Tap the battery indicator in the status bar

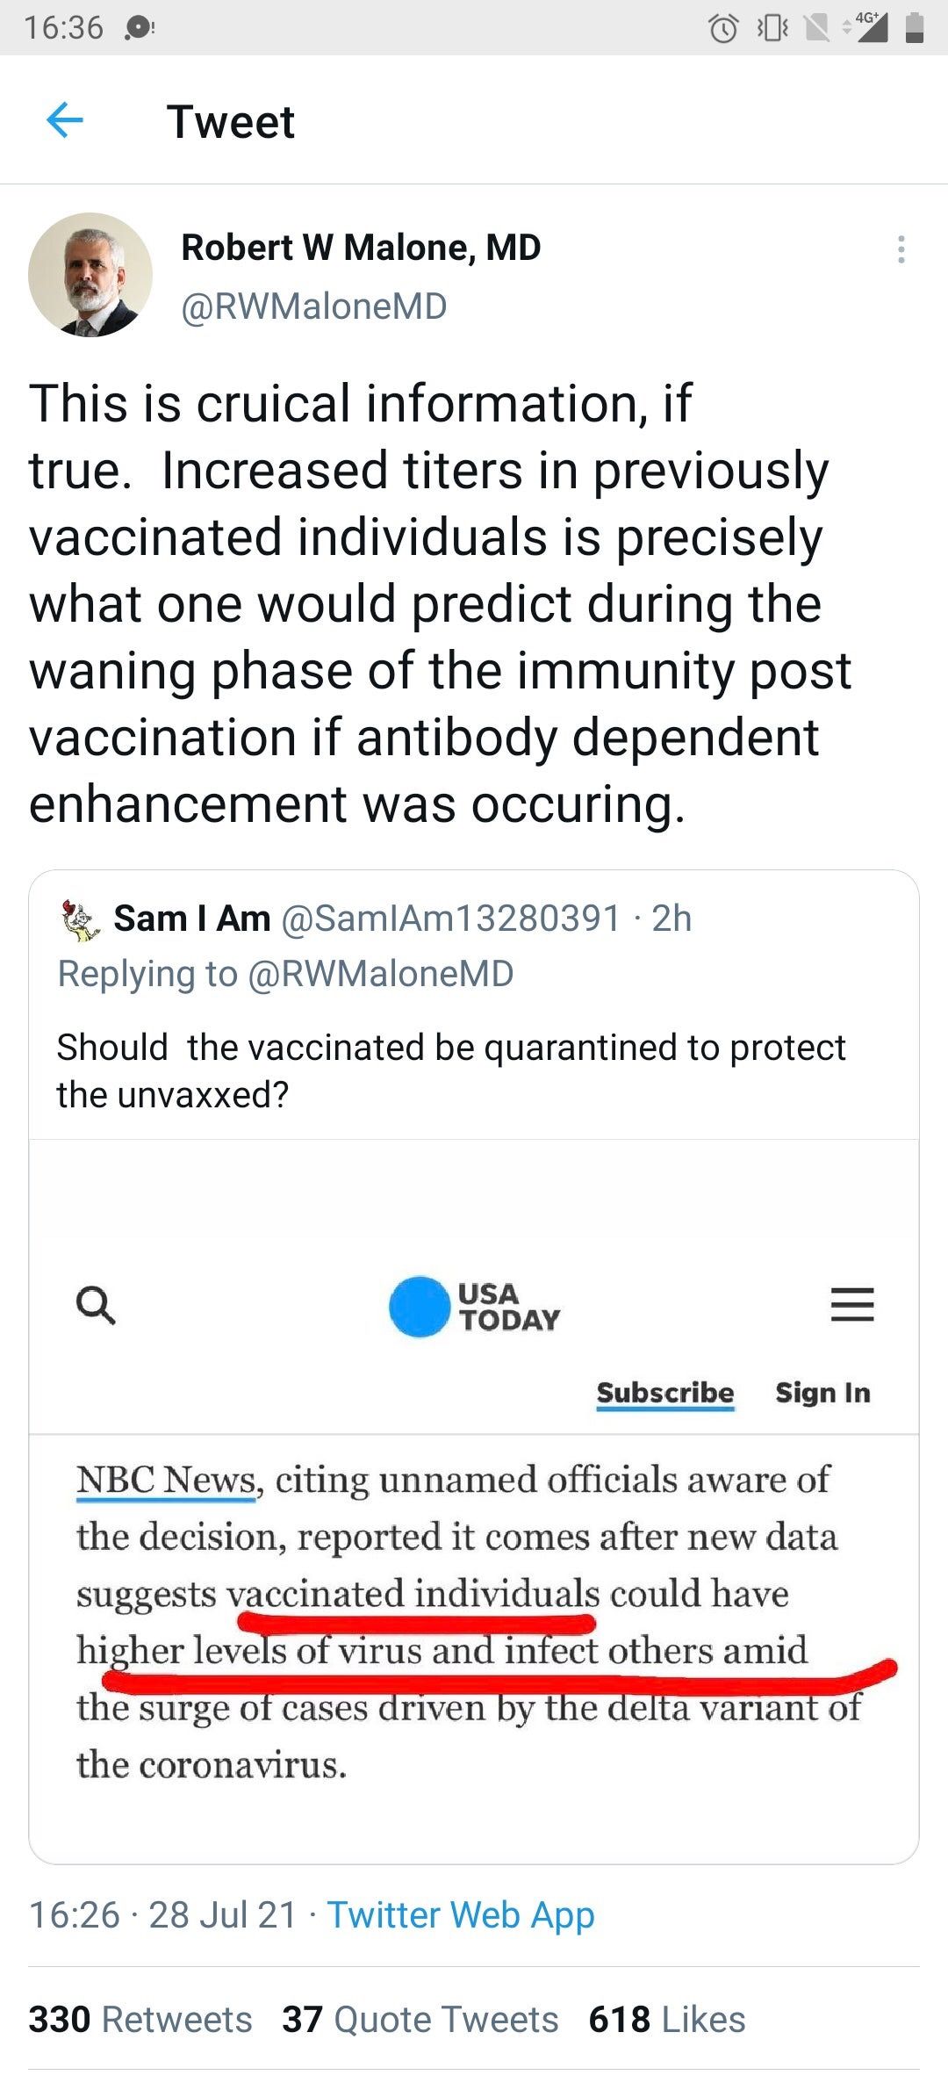[916, 29]
